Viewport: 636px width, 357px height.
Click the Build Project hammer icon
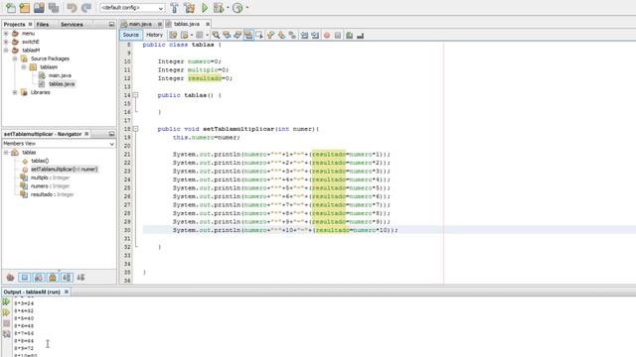[x=175, y=8]
